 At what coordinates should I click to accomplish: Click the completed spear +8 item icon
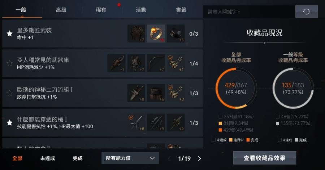[136, 123]
